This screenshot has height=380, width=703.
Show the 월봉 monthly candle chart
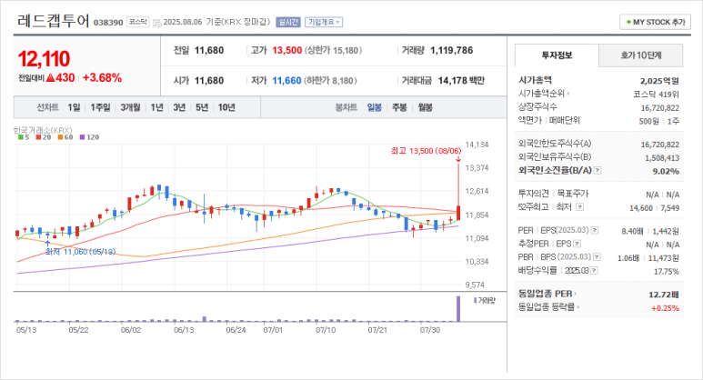click(425, 107)
